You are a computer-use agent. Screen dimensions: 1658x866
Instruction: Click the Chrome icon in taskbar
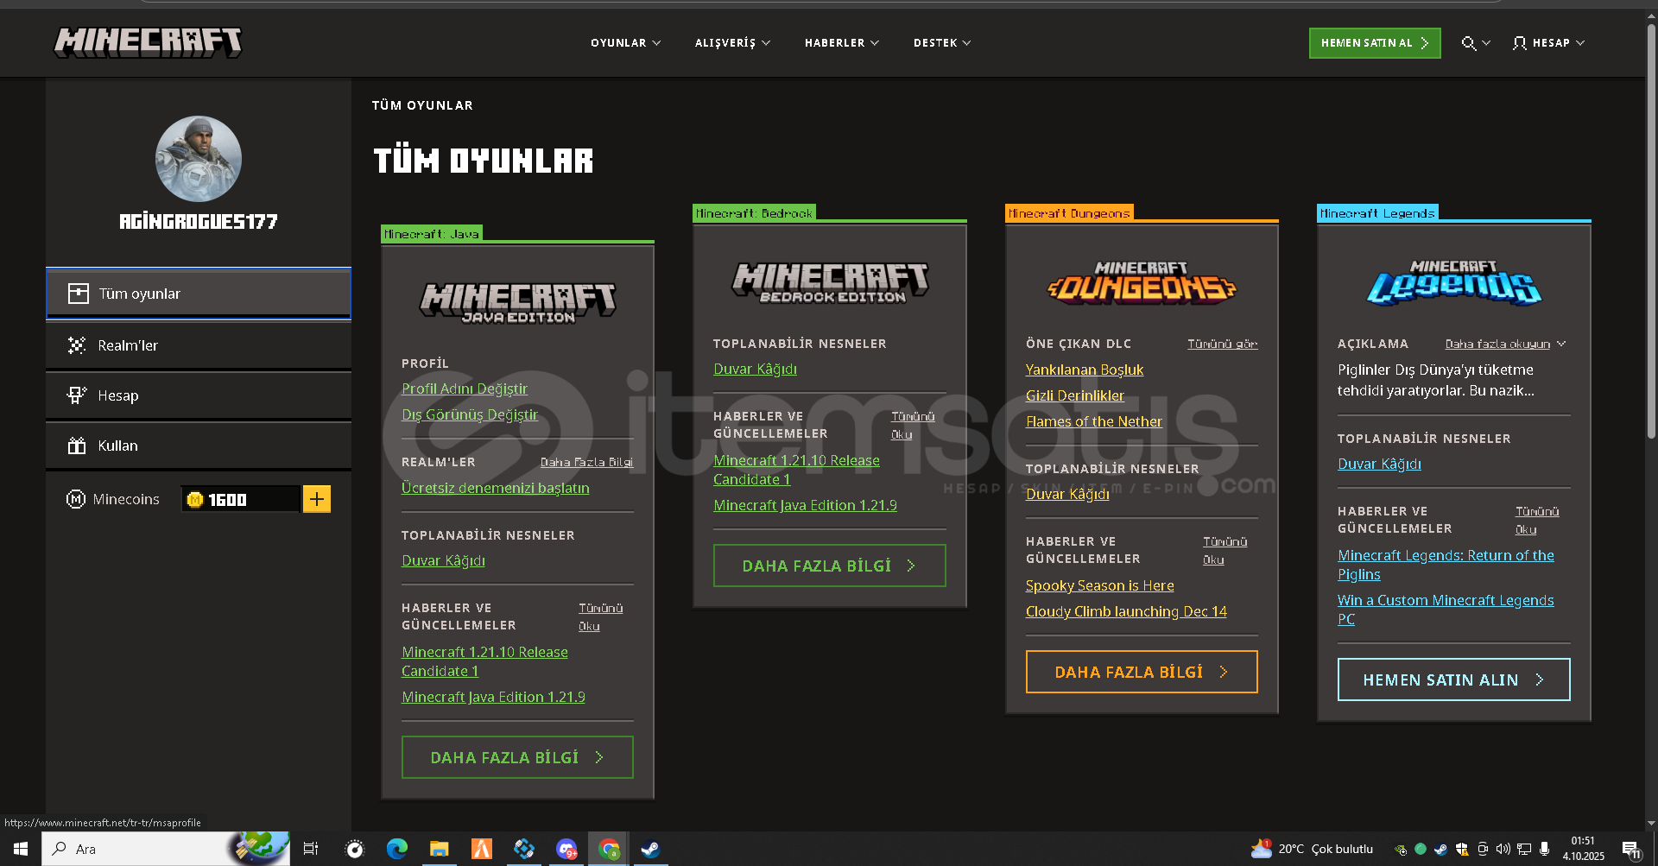click(609, 849)
